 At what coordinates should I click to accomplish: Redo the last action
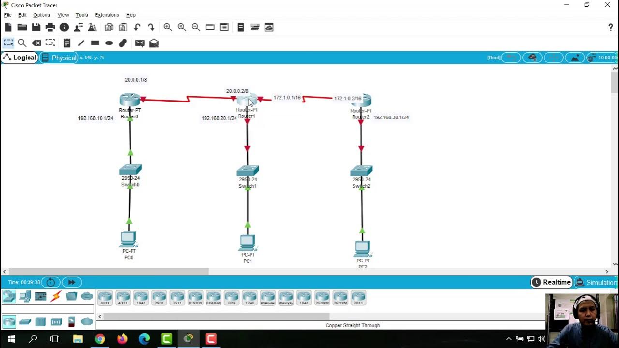(x=151, y=28)
